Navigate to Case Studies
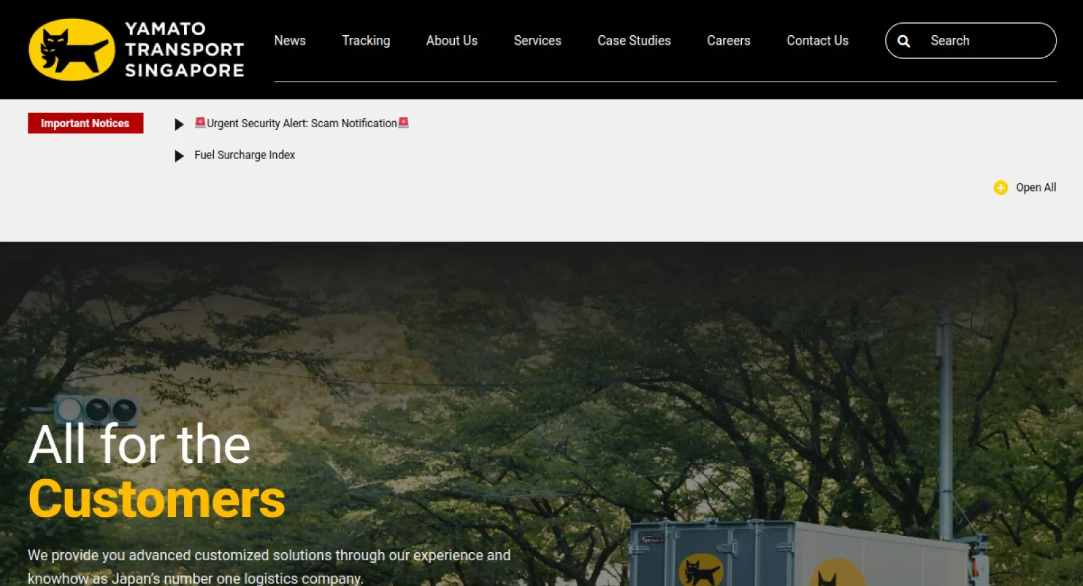The width and height of the screenshot is (1083, 586). 634,41
